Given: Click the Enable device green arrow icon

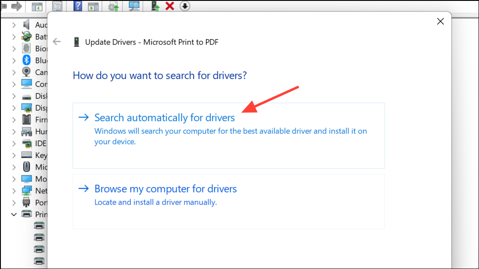Looking at the screenshot, I should pos(156,6).
